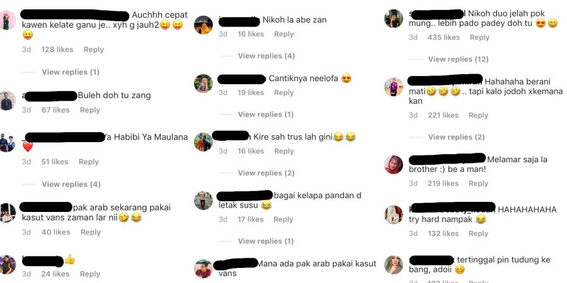
Task: Open avatar next to 'Kire sah trus lah gini'
Action: (x=203, y=142)
